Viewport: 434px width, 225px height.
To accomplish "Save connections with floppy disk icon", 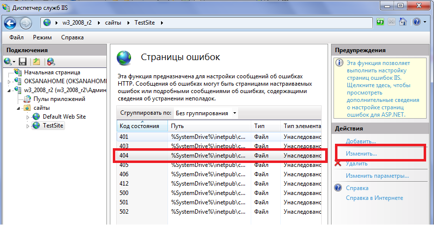I will pos(23,62).
